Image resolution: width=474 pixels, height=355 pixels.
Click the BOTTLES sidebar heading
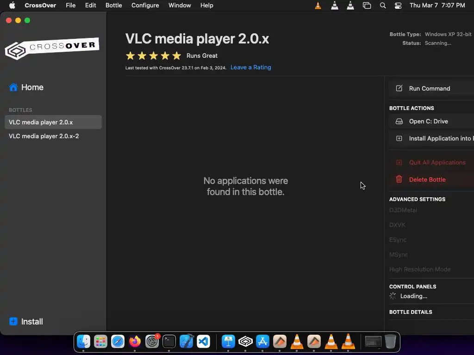click(20, 110)
